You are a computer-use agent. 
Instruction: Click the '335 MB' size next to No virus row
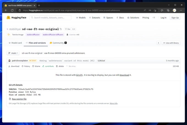point(176,66)
